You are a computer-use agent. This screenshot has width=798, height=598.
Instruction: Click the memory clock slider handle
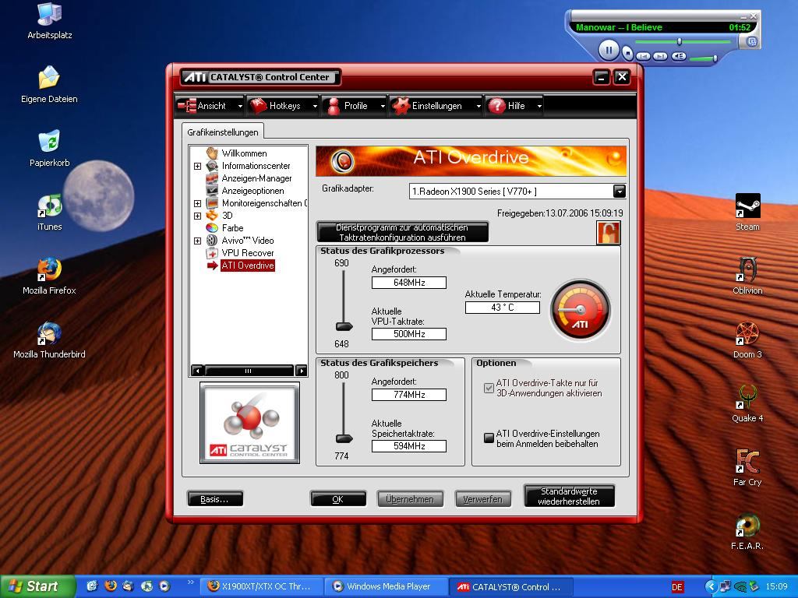344,438
